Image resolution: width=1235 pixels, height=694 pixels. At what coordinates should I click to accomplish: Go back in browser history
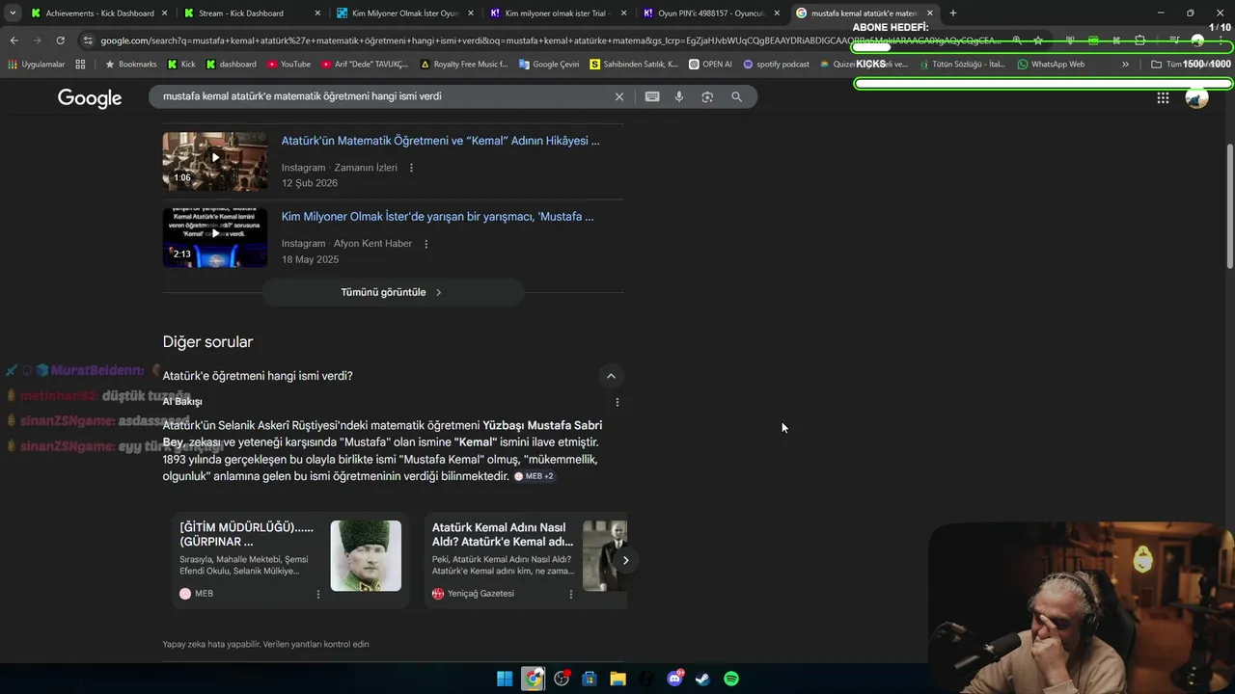pos(14,40)
